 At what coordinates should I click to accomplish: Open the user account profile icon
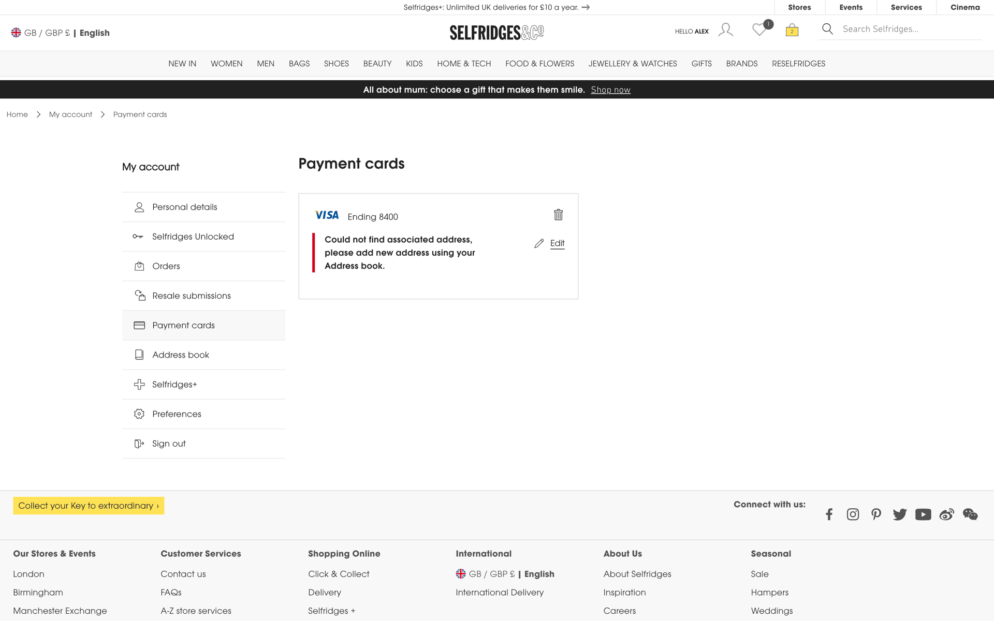[725, 30]
